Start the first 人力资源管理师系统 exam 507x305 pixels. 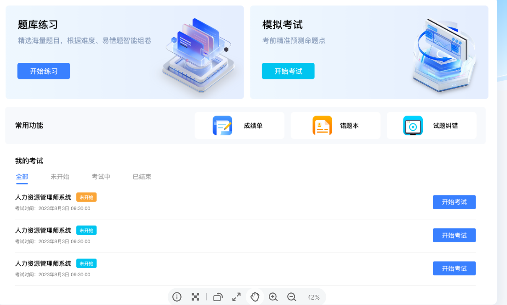pos(454,202)
